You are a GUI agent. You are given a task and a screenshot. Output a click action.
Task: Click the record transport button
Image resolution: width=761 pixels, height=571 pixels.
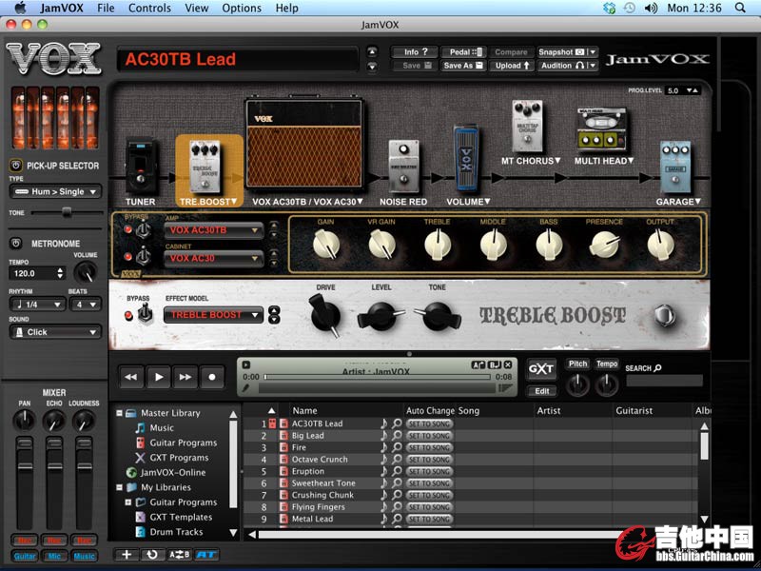coord(212,377)
